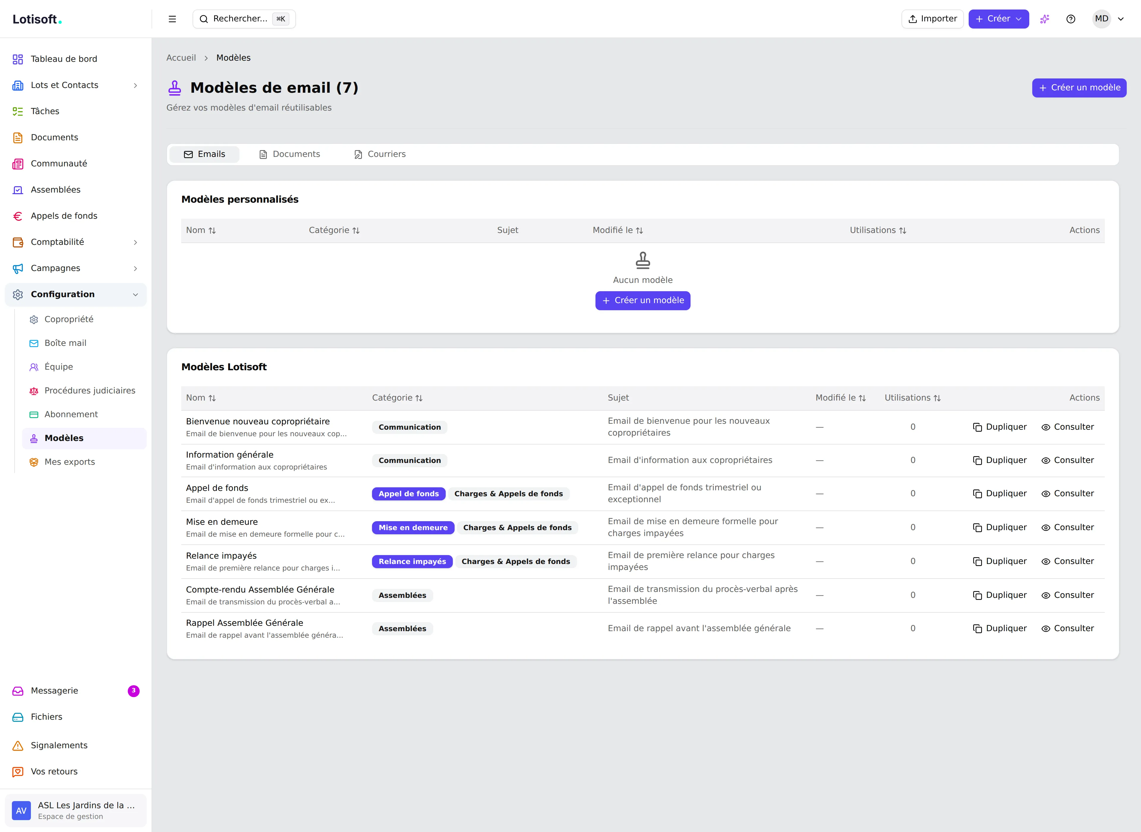Click the Tableau de bord grid icon

pos(18,59)
